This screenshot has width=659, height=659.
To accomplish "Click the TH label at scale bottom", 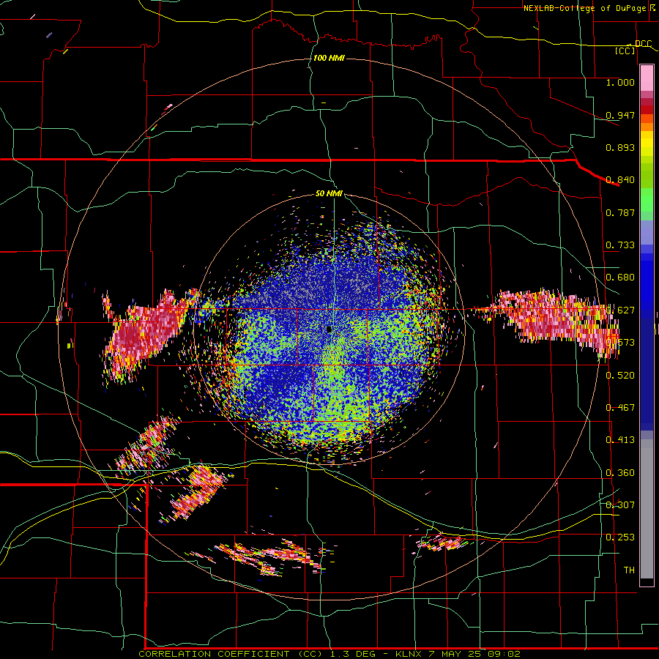I will pyautogui.click(x=629, y=570).
